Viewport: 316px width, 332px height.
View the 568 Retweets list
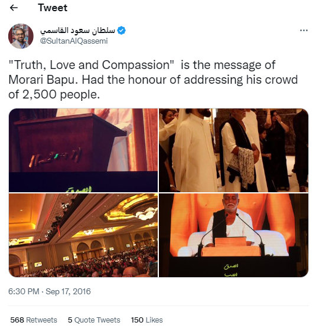34,320
